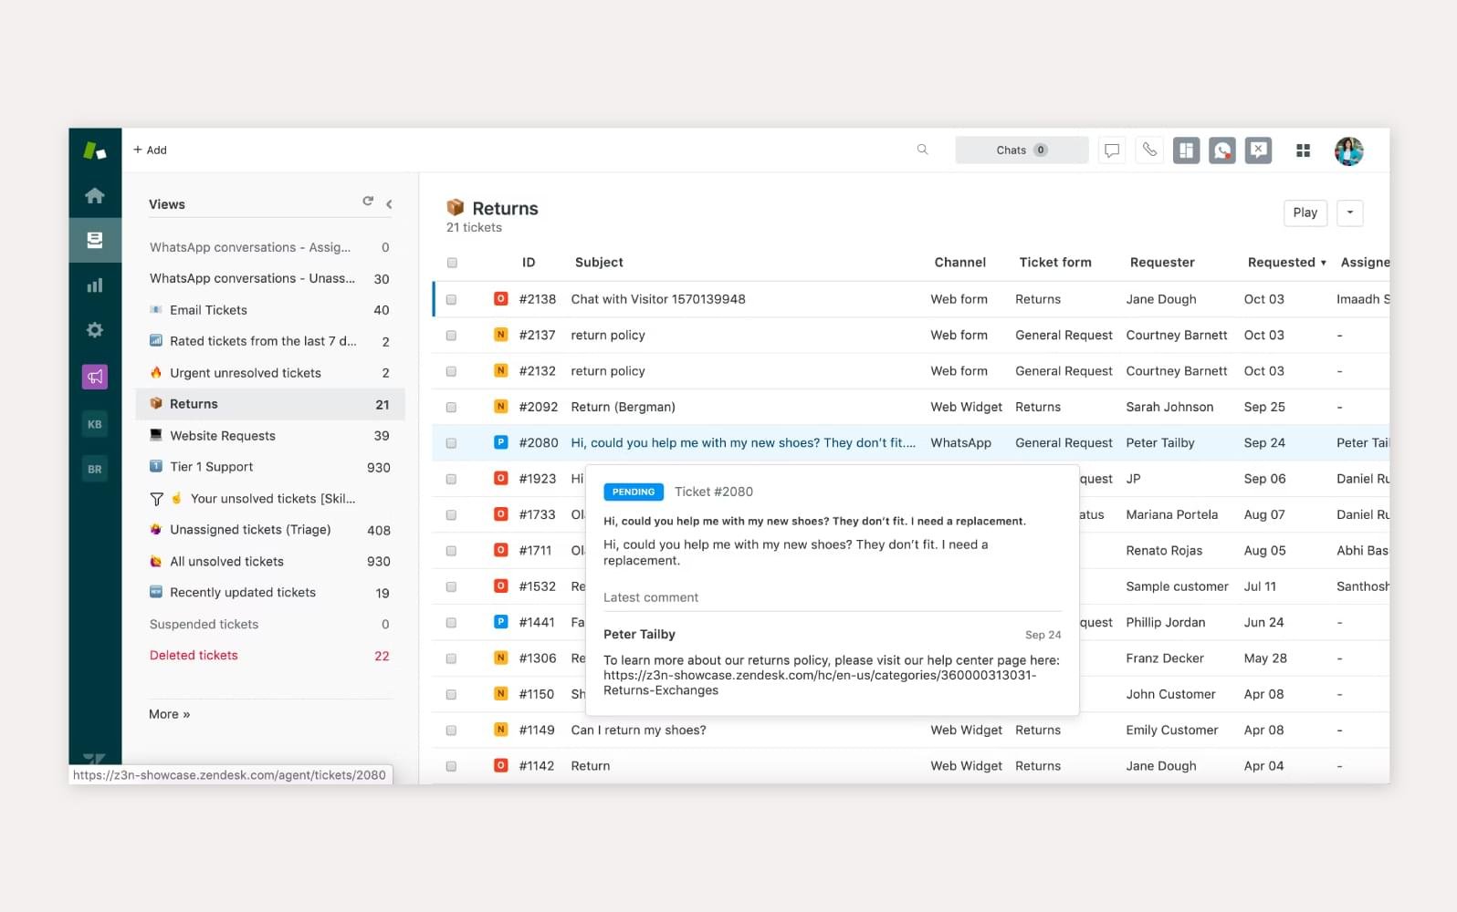The image size is (1457, 912).
Task: Sort by the Requested column
Action: [x=1286, y=262]
